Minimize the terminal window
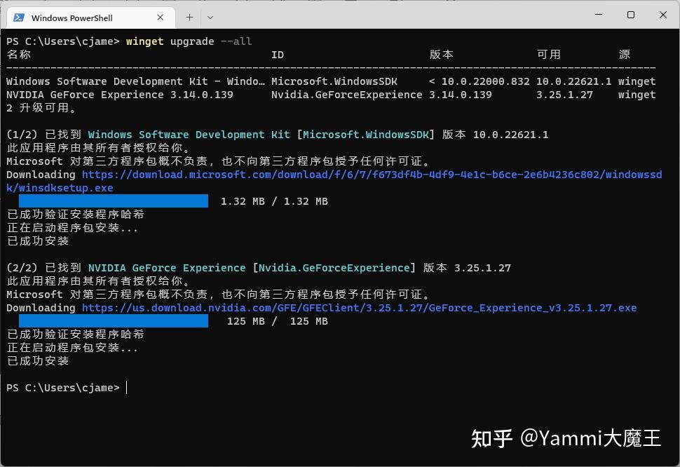Viewport: 680px width, 467px height. (599, 15)
